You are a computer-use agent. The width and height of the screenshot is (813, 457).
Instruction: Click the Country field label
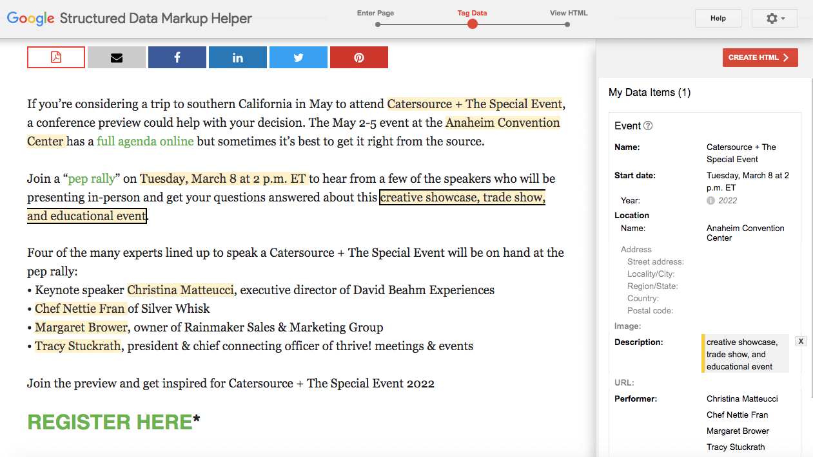[x=643, y=299]
